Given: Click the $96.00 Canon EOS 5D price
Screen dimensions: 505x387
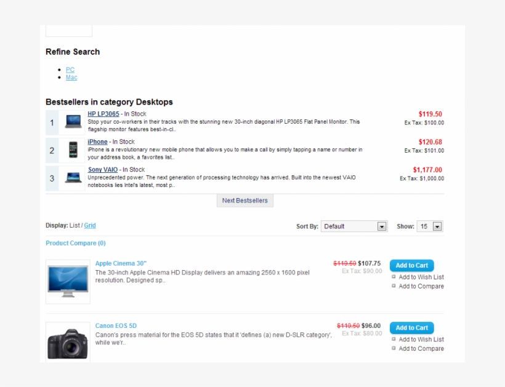Looking at the screenshot, I should coord(371,326).
